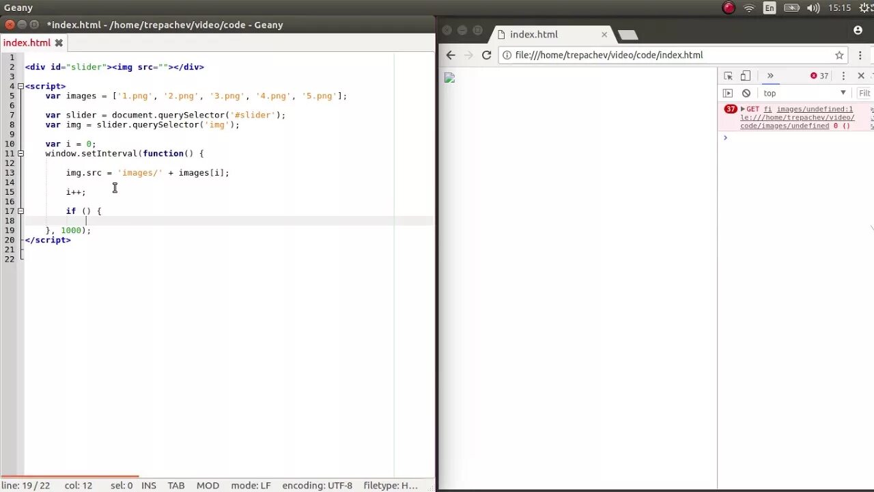Open the battery status indicator
Image resolution: width=874 pixels, height=492 pixels.
coord(791,8)
